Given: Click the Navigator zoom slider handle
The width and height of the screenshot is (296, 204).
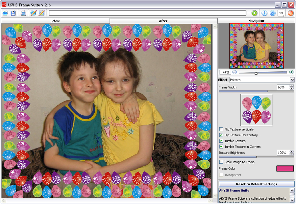Looking at the screenshot, I should (256, 73).
